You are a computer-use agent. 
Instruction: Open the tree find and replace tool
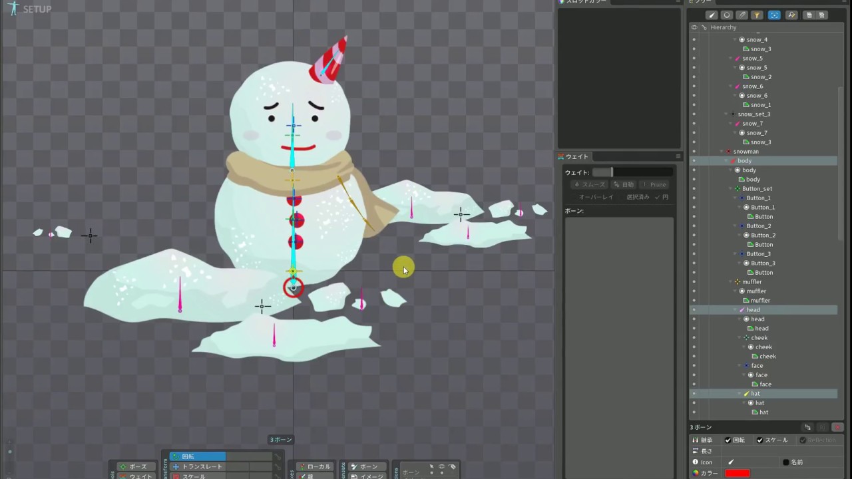point(791,15)
